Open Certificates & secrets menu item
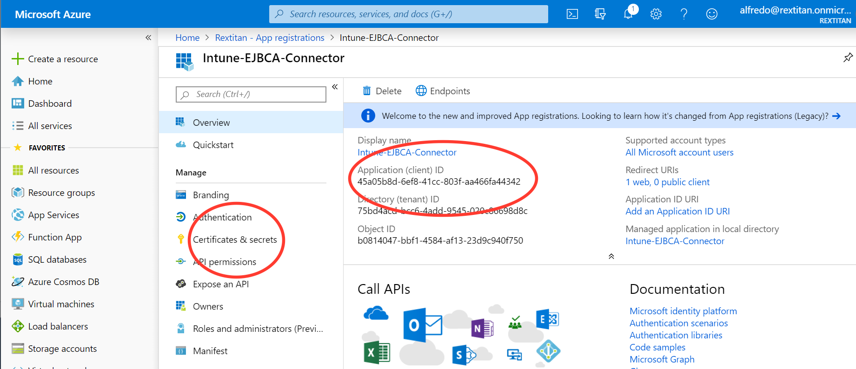The width and height of the screenshot is (856, 369). tap(235, 240)
